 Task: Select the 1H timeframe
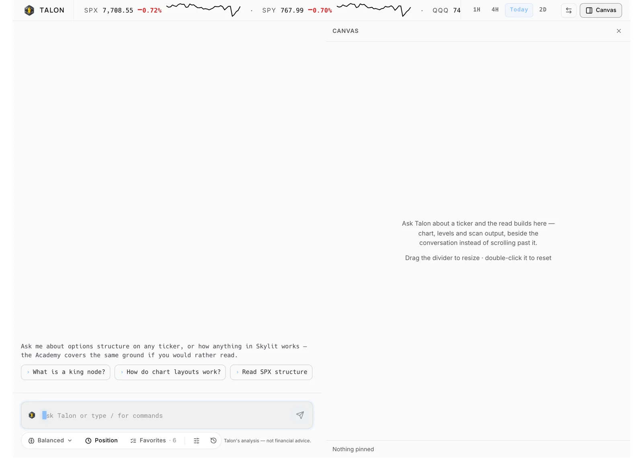[x=477, y=10]
